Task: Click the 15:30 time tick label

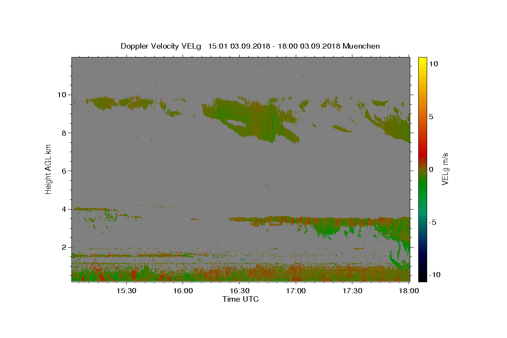Action: pos(126,291)
